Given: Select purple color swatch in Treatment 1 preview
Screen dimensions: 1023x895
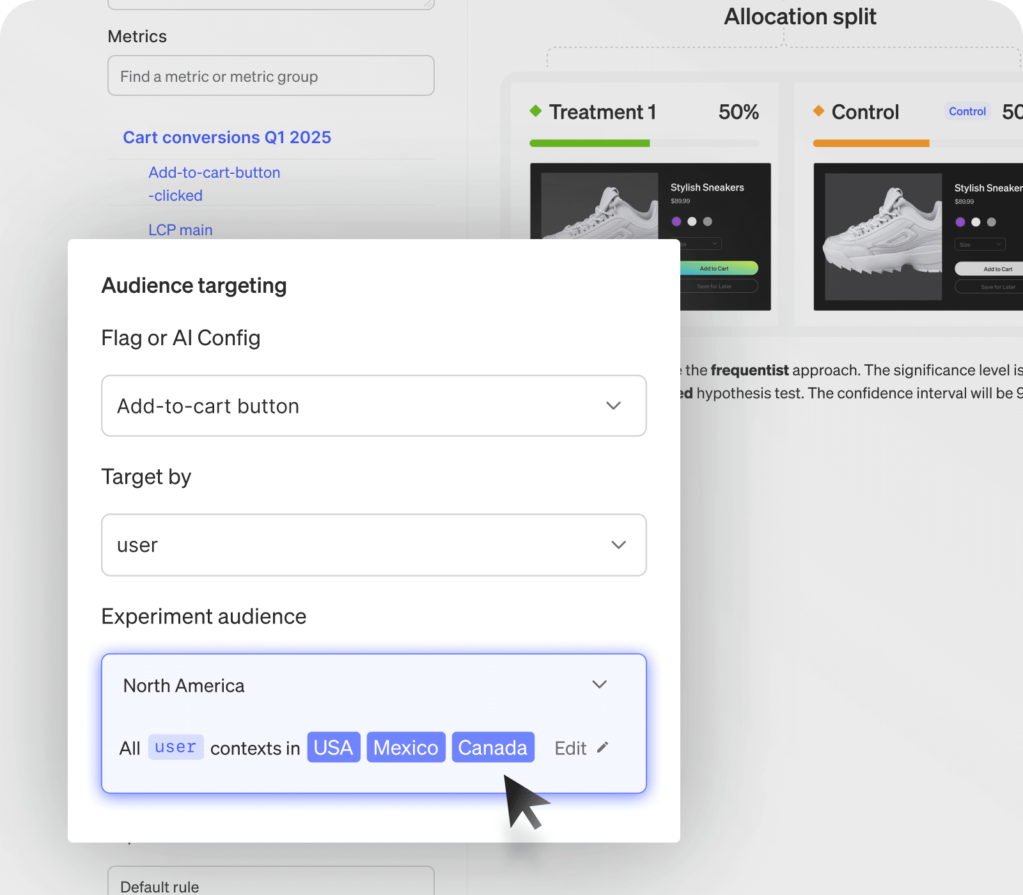Looking at the screenshot, I should (676, 221).
